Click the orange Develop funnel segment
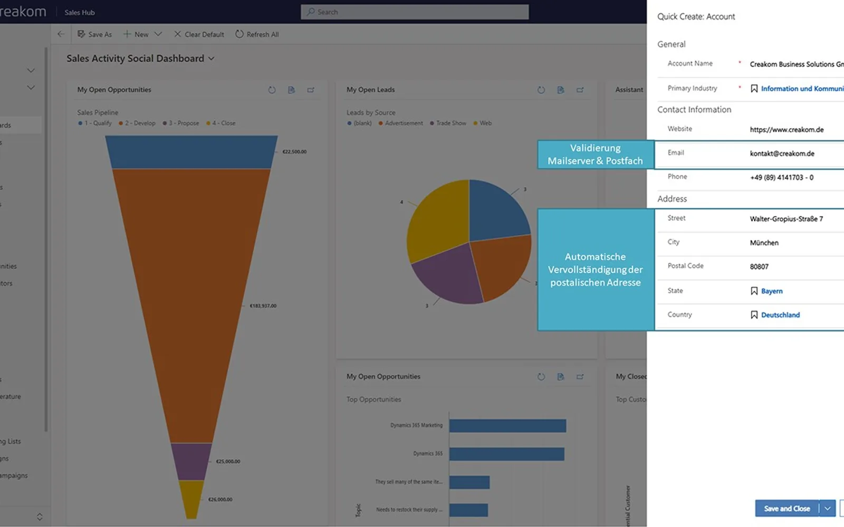This screenshot has height=527, width=844. coord(190,306)
